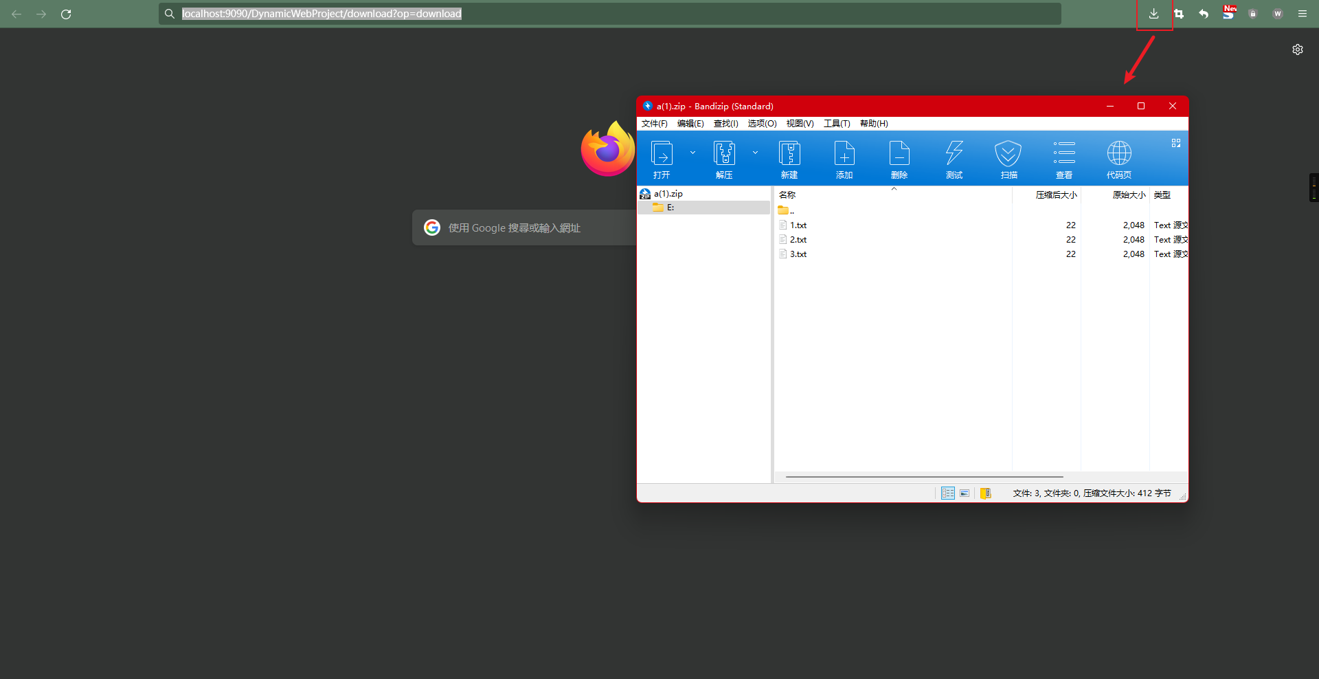Sort by 原始大小 column header
Image resolution: width=1319 pixels, height=679 pixels.
pos(1129,195)
